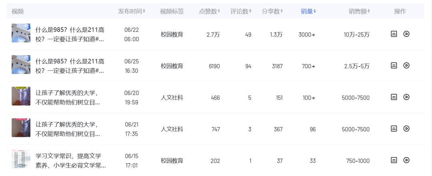The image size is (432, 176).
Task: Select the 06/15 17:01 publish time
Action: (132, 161)
